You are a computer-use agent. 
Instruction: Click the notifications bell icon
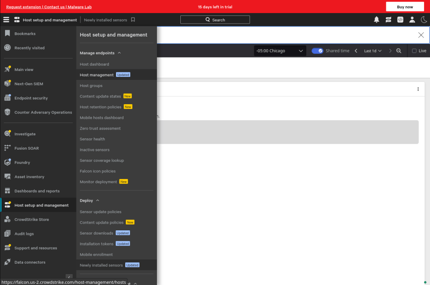[377, 20]
